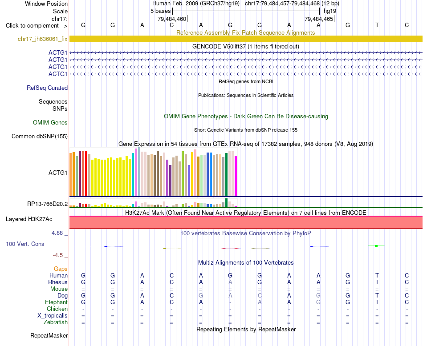This screenshot has height=346, width=423.
Task: Click the 79,484,460 position marker
Action: pyautogui.click(x=172, y=19)
